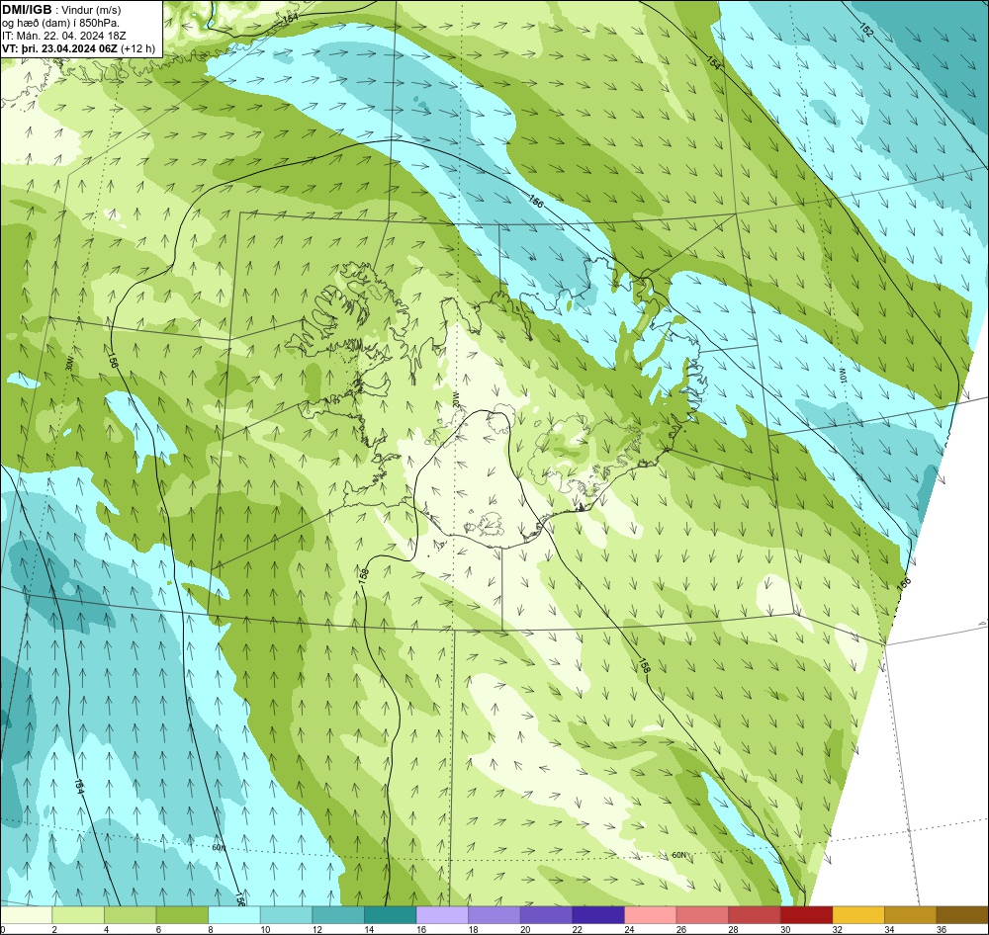Click the 'og hæð (dam) í 850hPa.' line
Image resolution: width=989 pixels, height=935 pixels.
click(60, 23)
